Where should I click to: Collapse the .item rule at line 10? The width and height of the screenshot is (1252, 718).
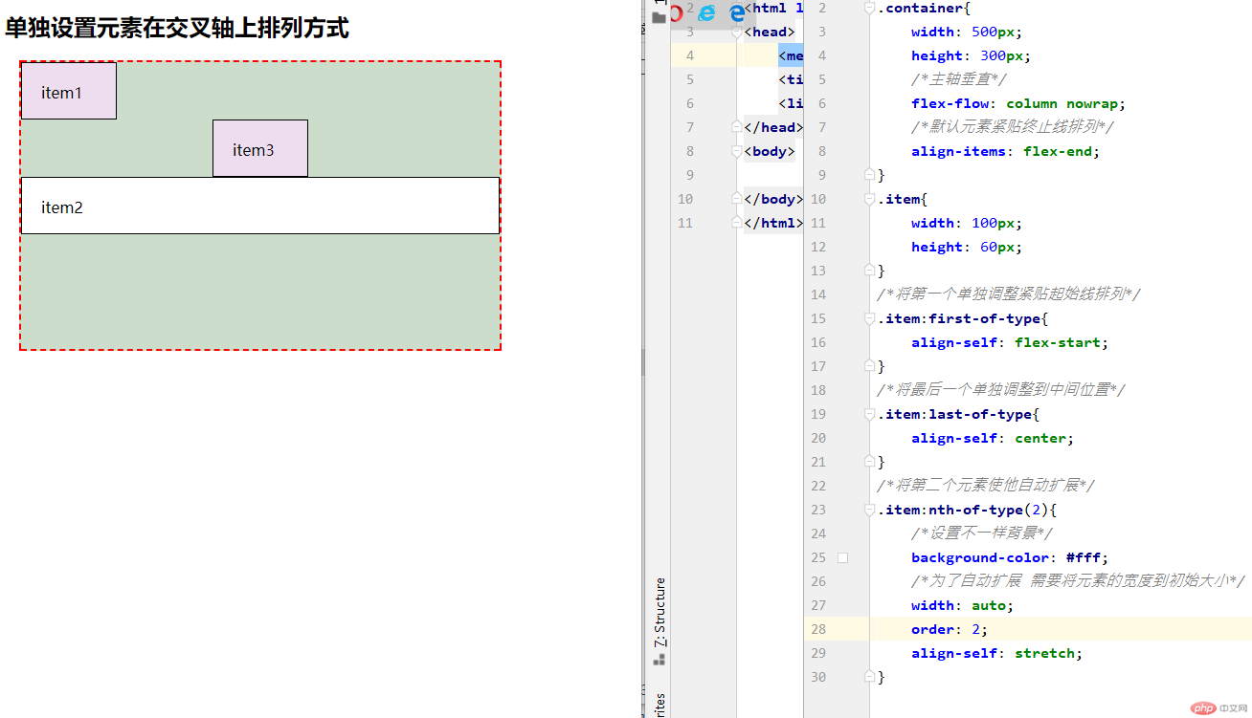(x=869, y=199)
